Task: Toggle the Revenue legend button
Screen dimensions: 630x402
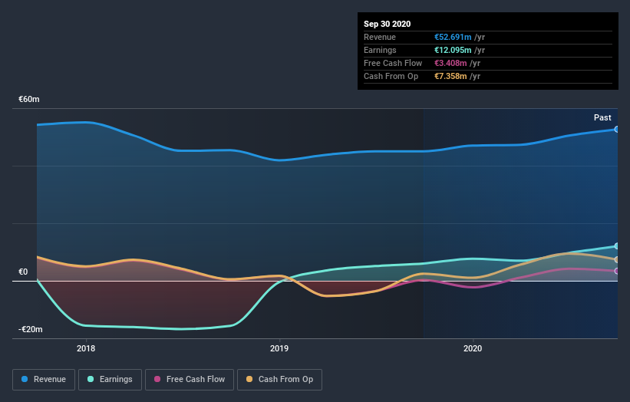Action: tap(44, 380)
